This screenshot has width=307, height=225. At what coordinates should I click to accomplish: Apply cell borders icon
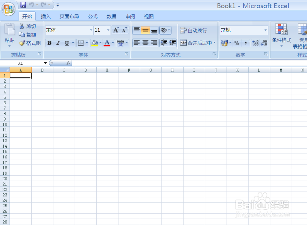81,43
